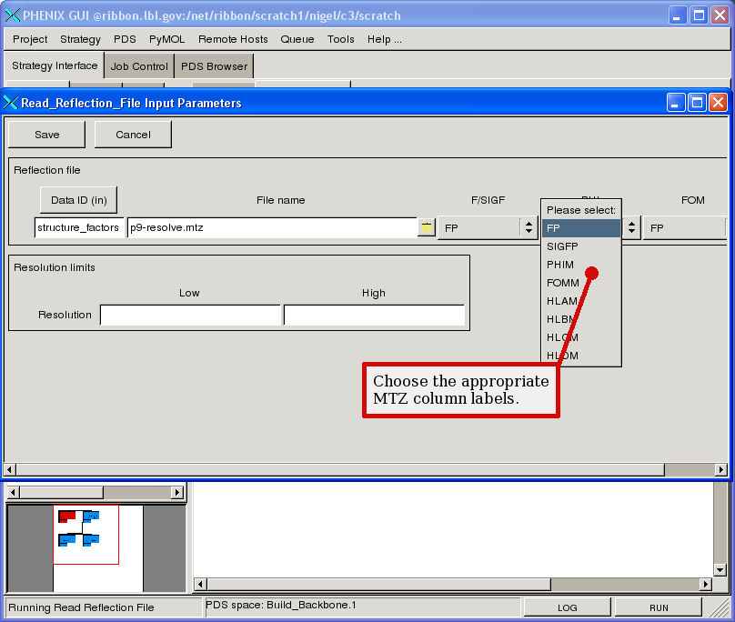The height and width of the screenshot is (622, 735).
Task: Click the file browse icon beside p9-resolve.mtz
Action: tap(426, 227)
